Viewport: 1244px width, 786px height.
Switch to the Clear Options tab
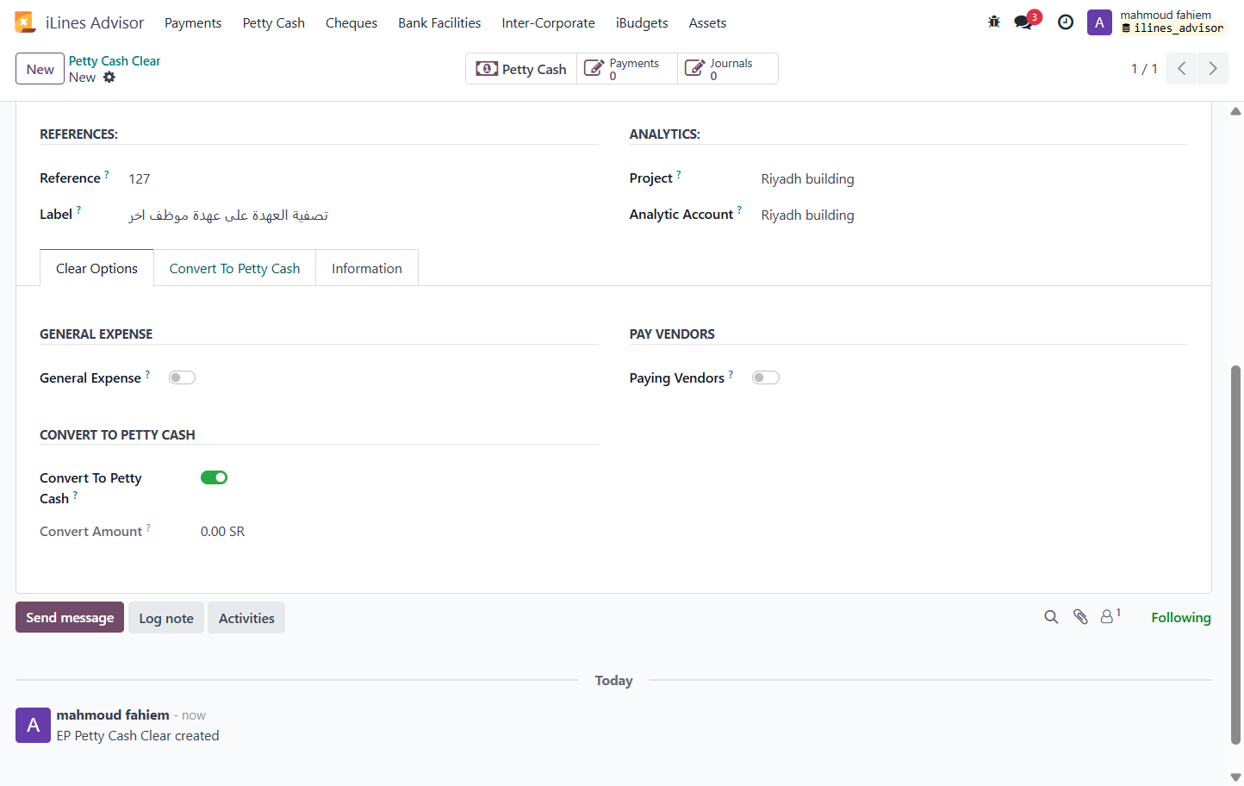point(96,268)
